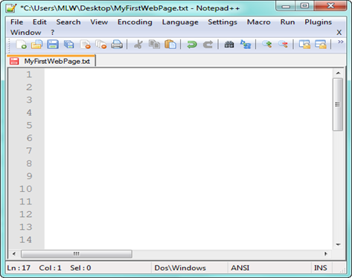Click the Copy toolbar icon
Image resolution: width=352 pixels, height=278 pixels.
pos(154,45)
